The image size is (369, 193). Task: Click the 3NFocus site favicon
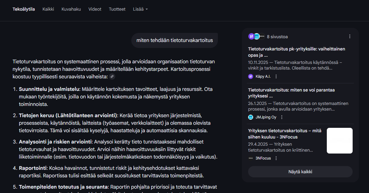(251, 158)
